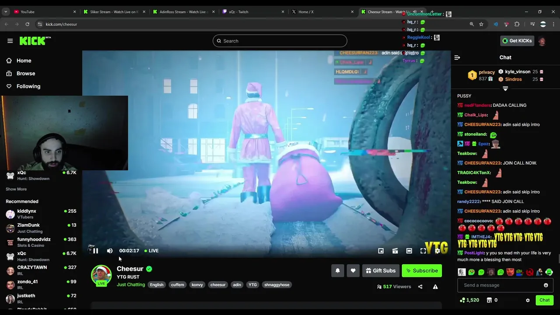Click the Just Chatting category link
This screenshot has width=560, height=315.
[x=130, y=284]
